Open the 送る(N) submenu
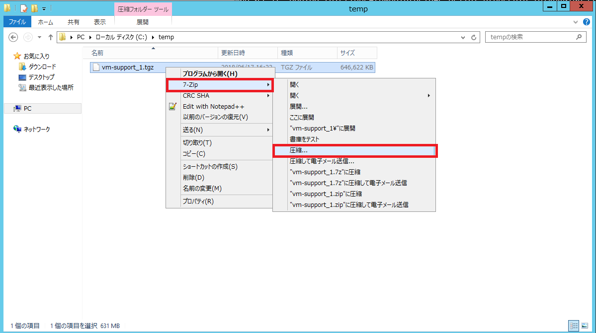596x333 pixels. pyautogui.click(x=220, y=130)
